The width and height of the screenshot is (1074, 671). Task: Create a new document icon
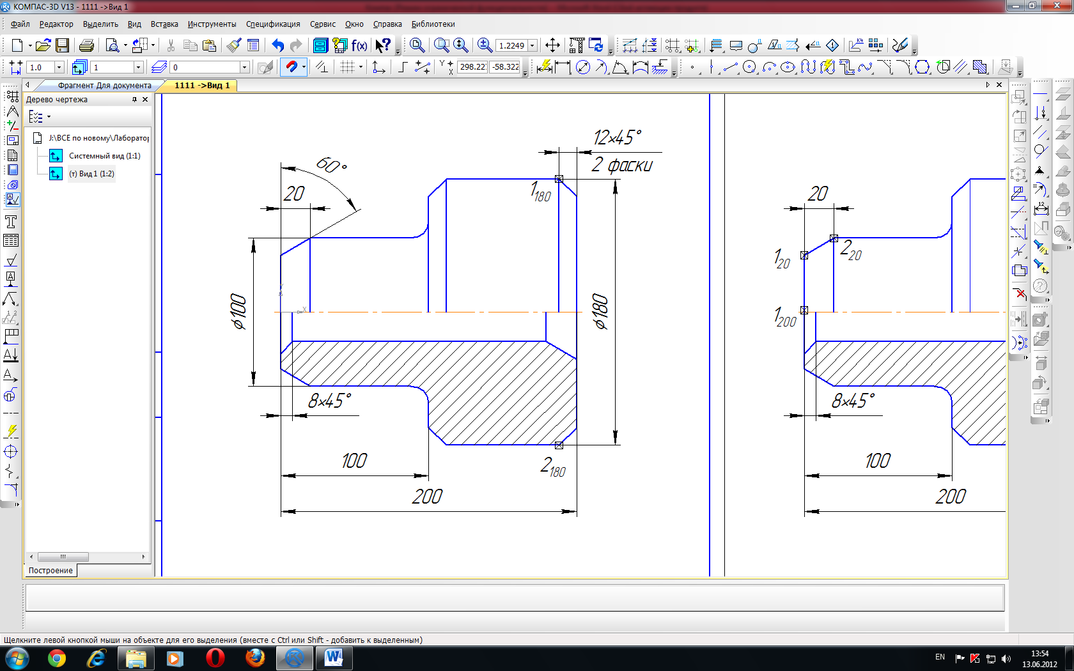click(x=17, y=45)
